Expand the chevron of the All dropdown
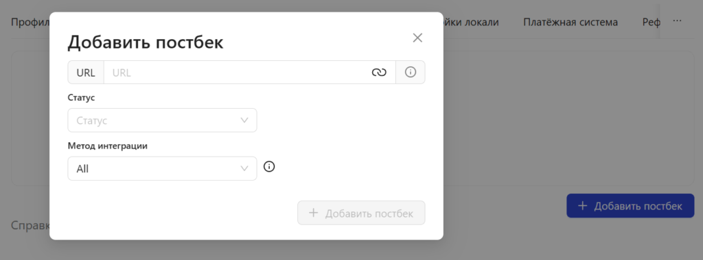 pyautogui.click(x=244, y=168)
